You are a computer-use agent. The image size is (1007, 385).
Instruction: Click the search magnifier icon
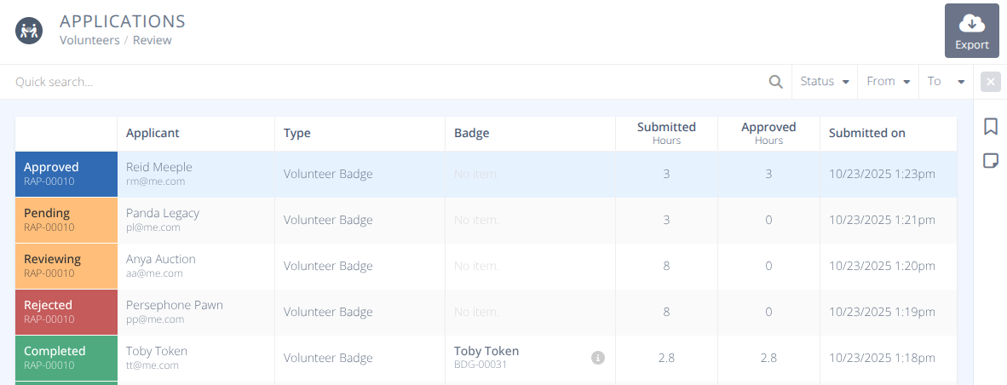point(775,82)
